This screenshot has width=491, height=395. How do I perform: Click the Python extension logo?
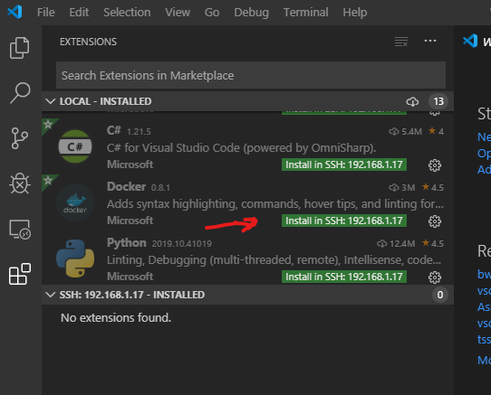point(75,259)
